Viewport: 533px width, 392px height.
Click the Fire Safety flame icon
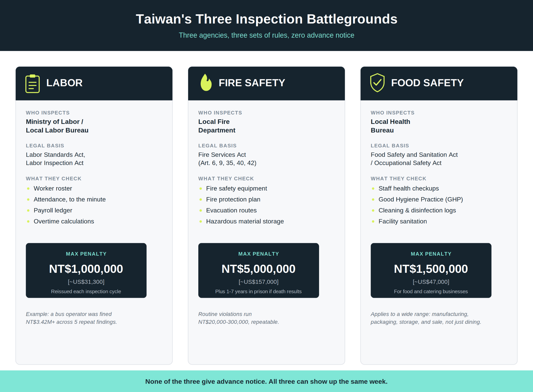pos(206,83)
